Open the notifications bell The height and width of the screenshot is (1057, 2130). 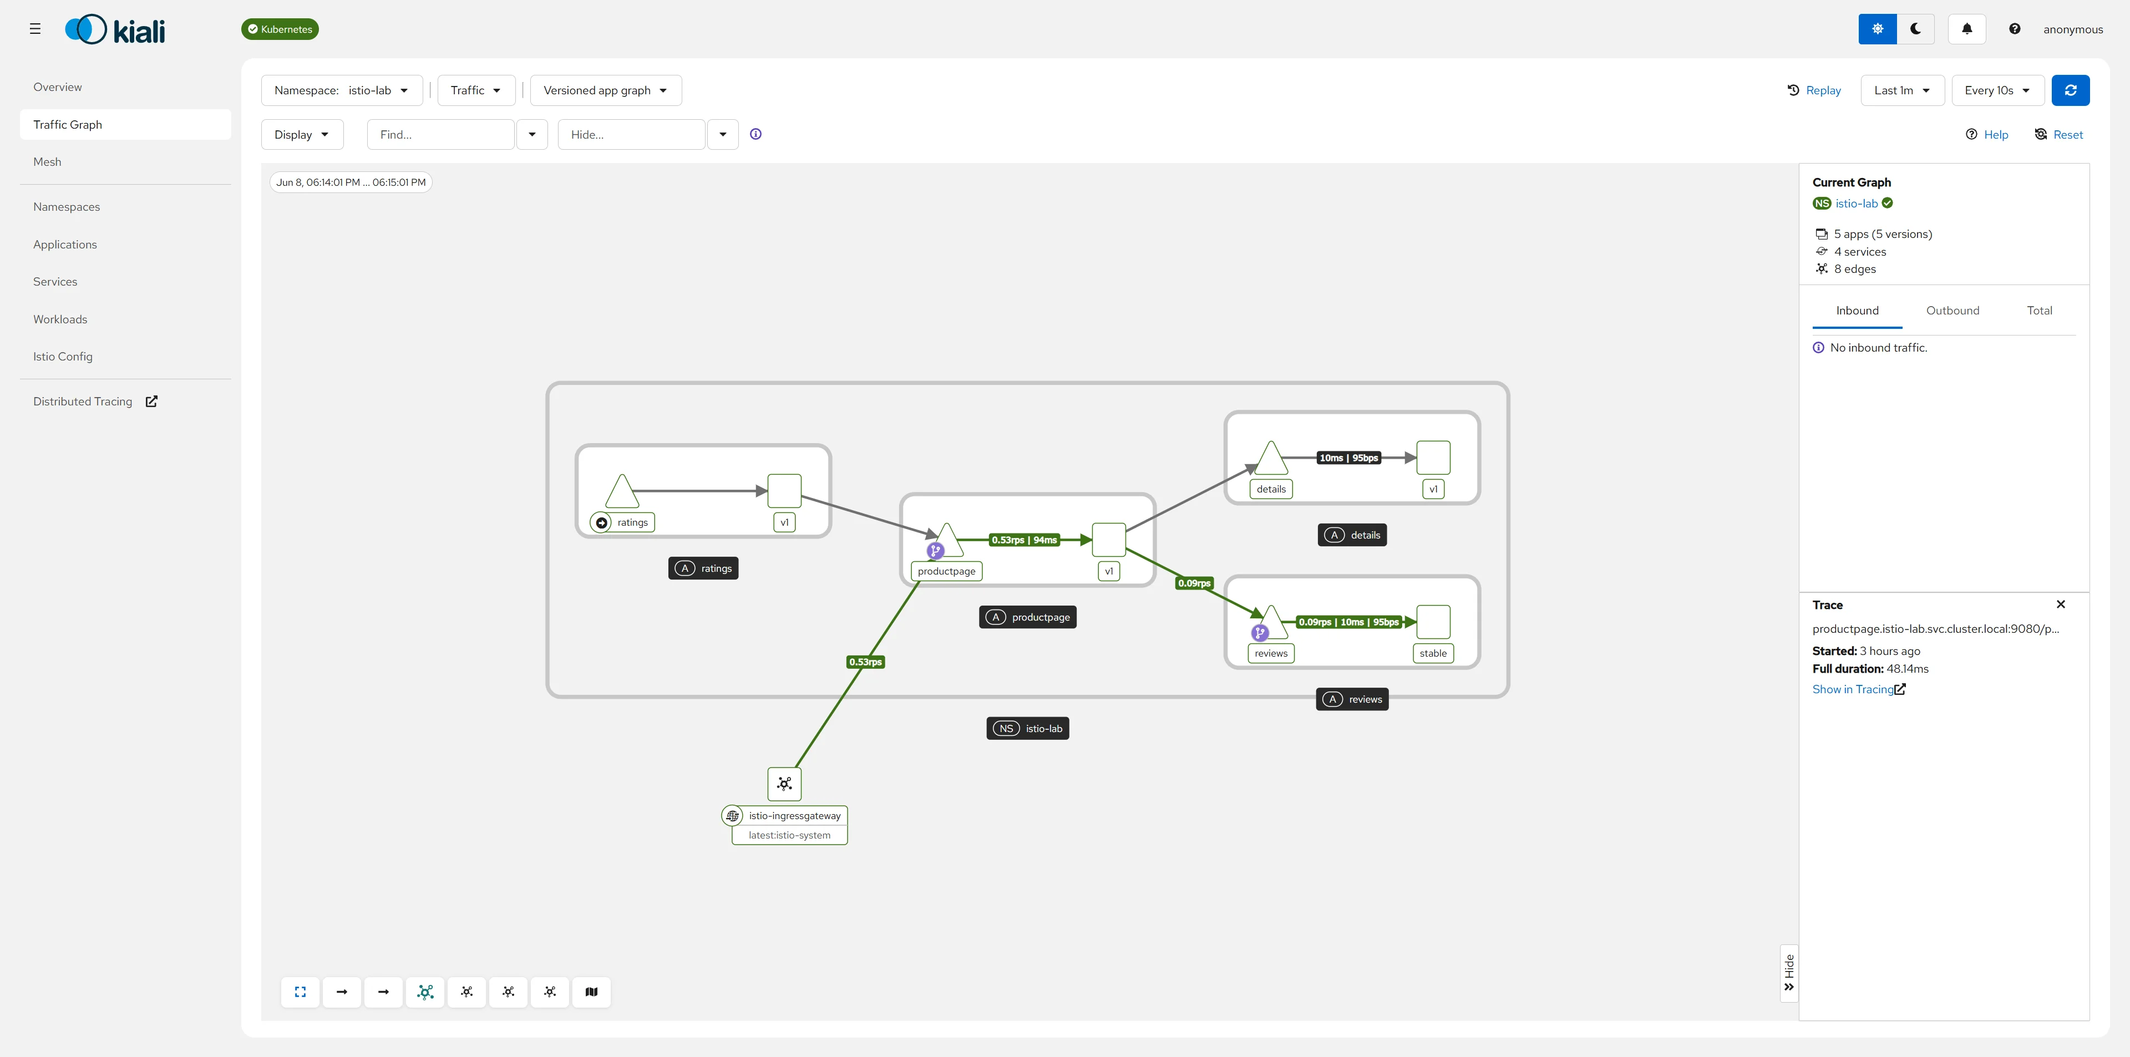1967,29
